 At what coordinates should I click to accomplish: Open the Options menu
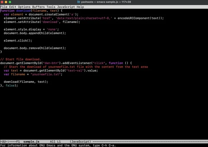[24, 7]
